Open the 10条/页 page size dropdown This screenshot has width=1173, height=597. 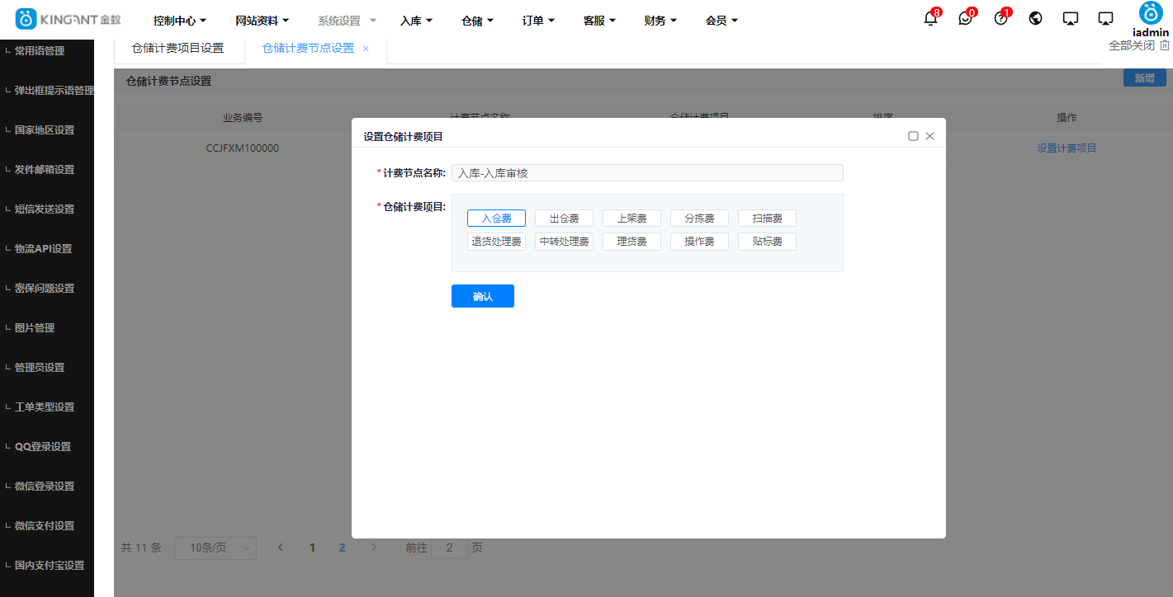pos(215,548)
